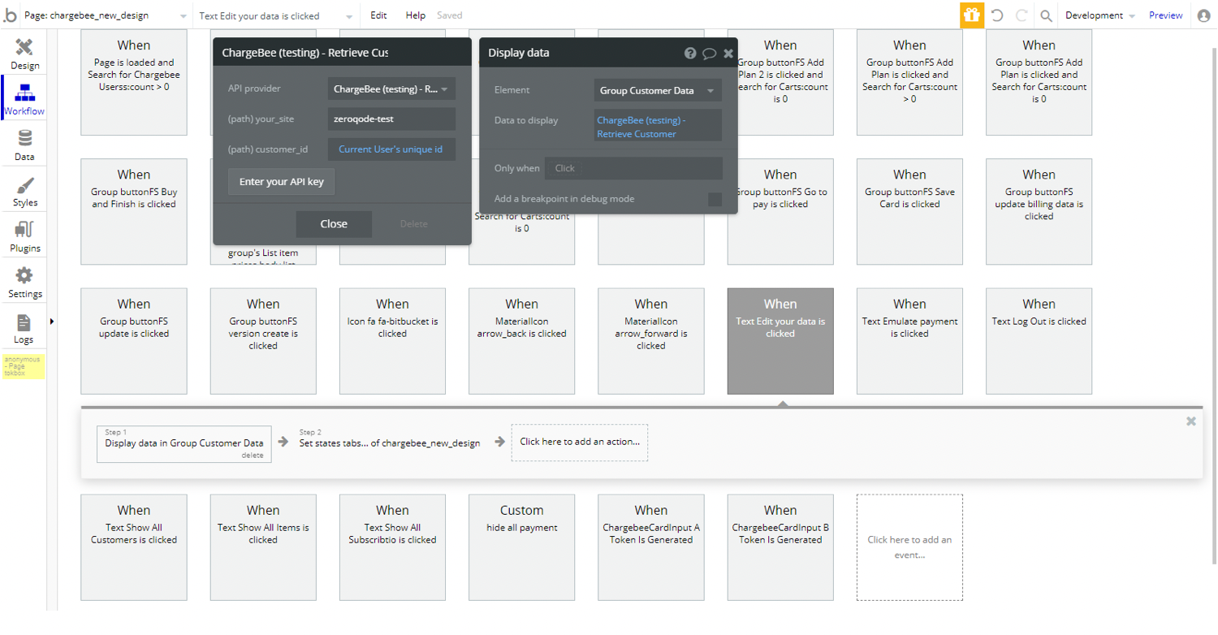The image size is (1218, 635).
Task: Select Step 2 Set states action
Action: point(390,443)
